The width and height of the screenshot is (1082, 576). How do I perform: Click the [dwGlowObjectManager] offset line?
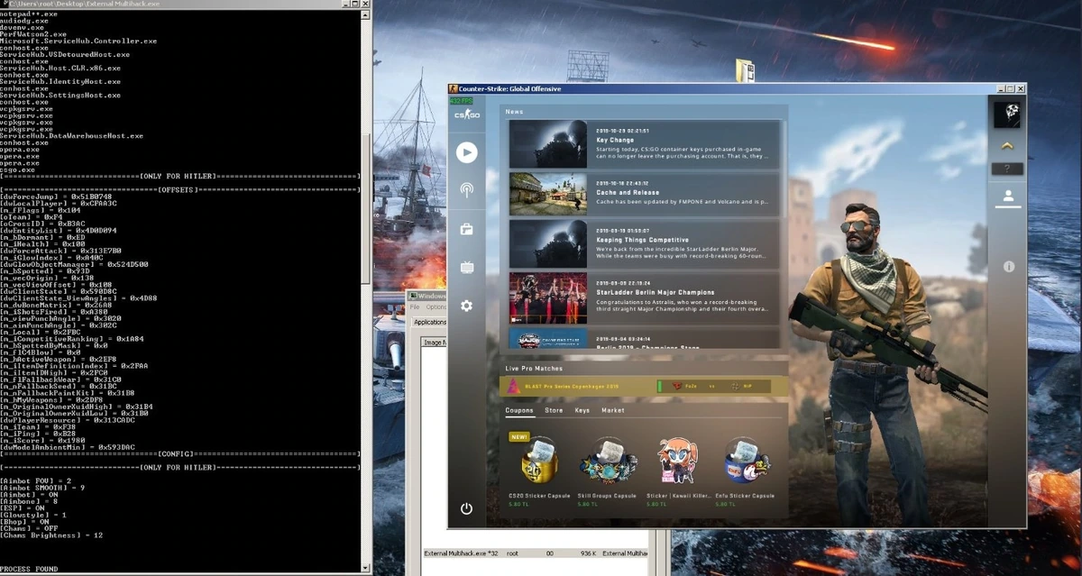coord(75,265)
